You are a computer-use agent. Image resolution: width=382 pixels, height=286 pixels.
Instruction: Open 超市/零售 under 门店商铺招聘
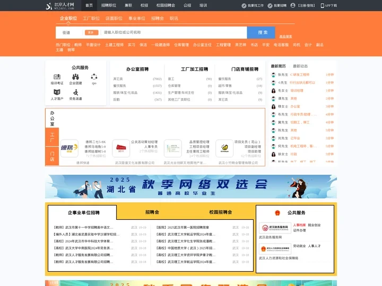coord(225,86)
